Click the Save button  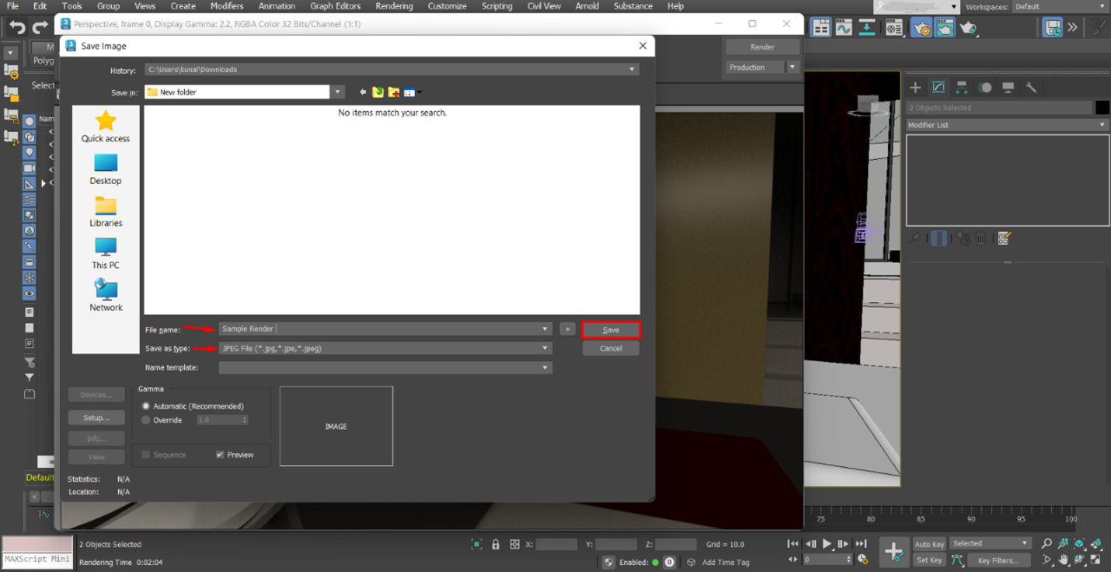point(611,329)
